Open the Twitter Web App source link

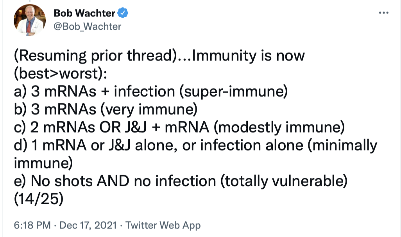tap(163, 225)
